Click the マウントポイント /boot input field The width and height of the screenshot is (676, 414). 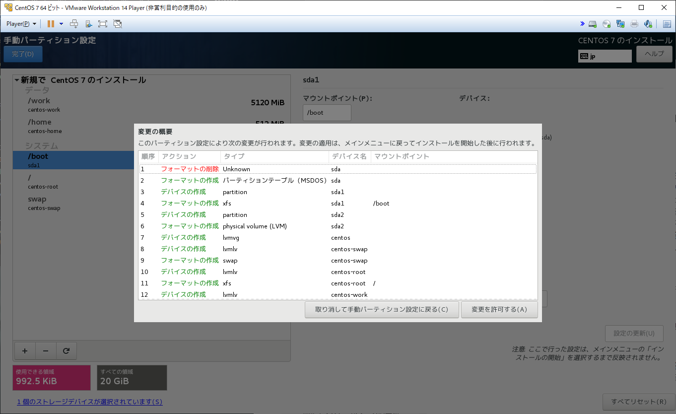(x=327, y=113)
